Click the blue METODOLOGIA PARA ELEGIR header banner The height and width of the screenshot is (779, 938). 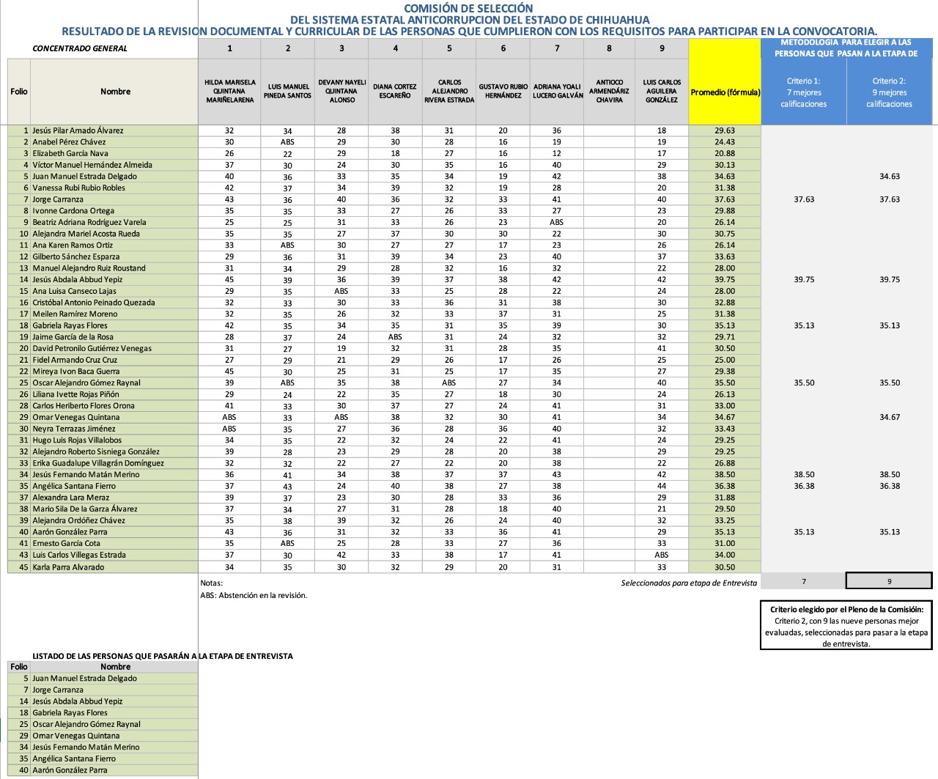click(x=846, y=48)
